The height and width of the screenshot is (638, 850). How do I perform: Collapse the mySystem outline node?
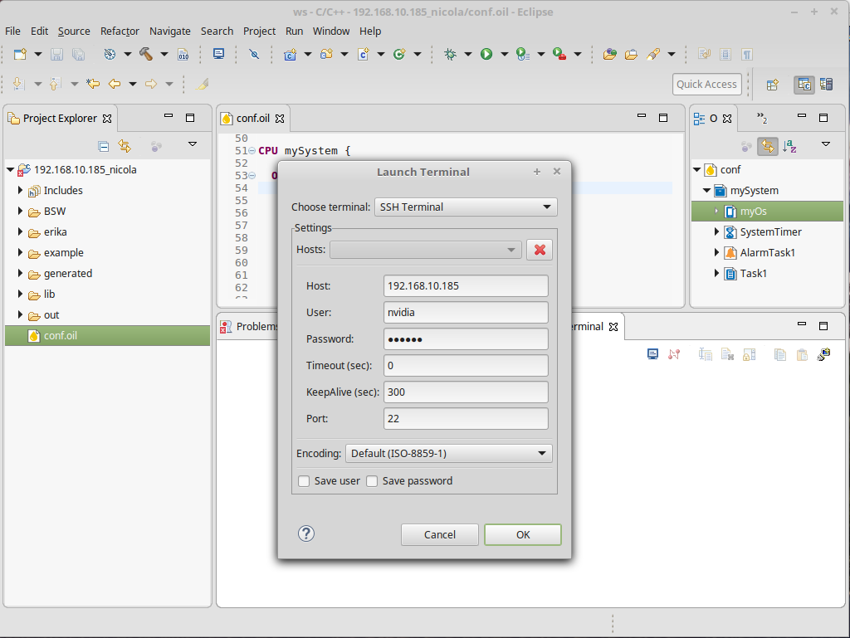tap(707, 191)
